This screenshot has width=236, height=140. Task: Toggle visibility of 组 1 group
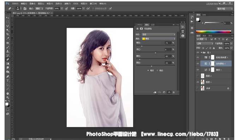[x=197, y=52]
